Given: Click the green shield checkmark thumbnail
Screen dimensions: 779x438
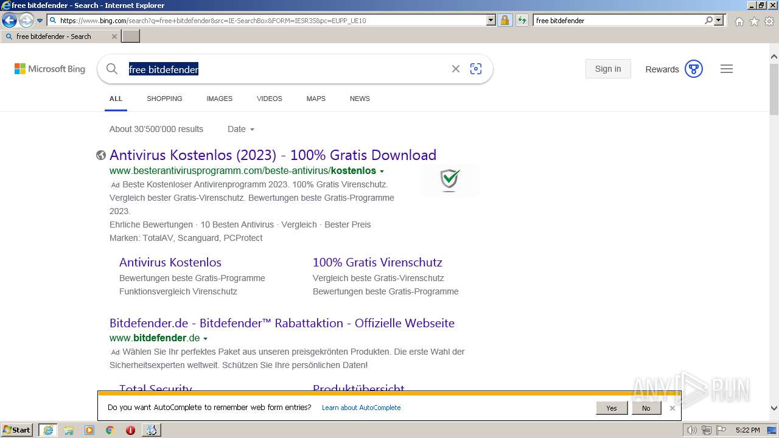Looking at the screenshot, I should point(450,180).
